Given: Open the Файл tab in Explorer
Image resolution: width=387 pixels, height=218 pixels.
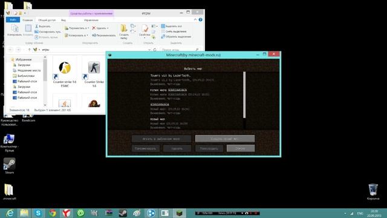Looking at the screenshot, I should coord(13,19).
